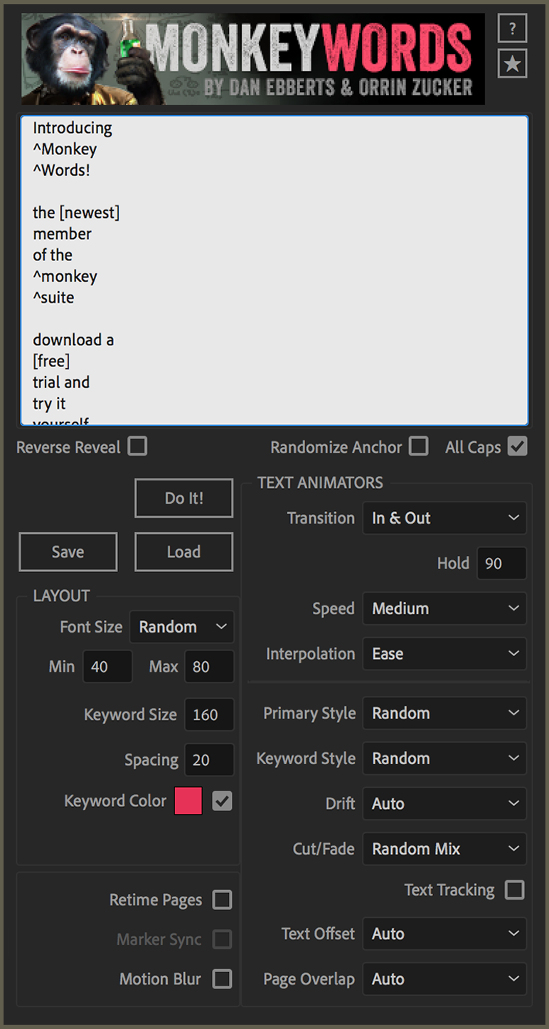Enable the Retime Pages checkbox
Screen dimensions: 549x1029
point(223,899)
